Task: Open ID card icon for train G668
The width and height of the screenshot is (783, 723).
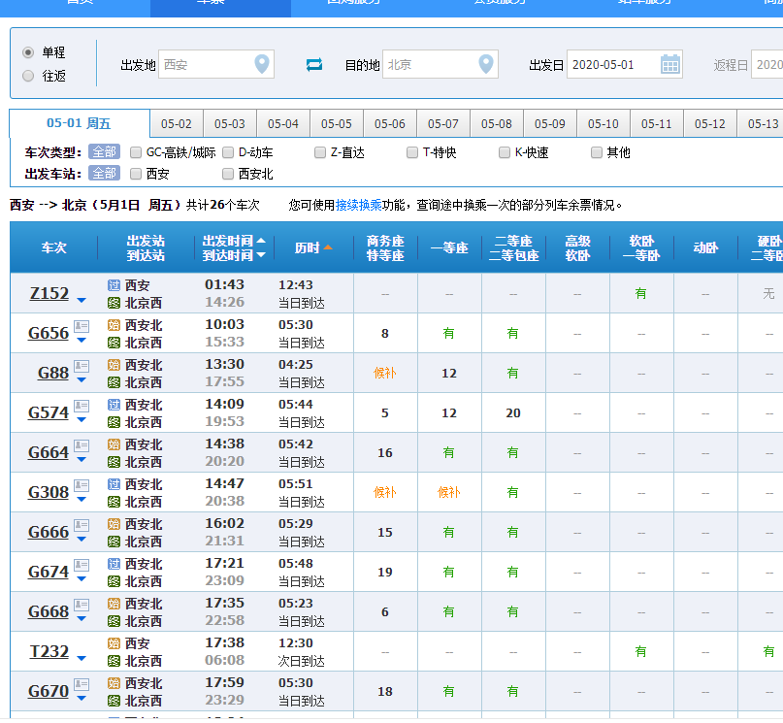Action: click(x=82, y=606)
